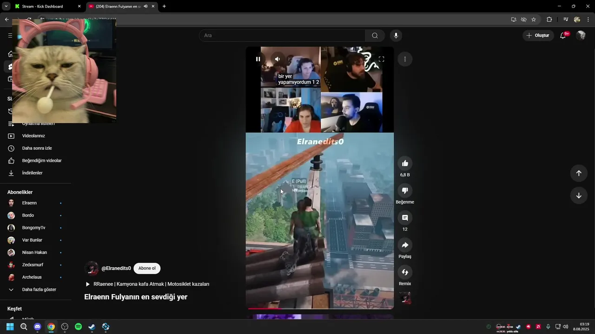Viewport: 595px width, 334px height.
Task: Click the YouTube search magnifier button
Action: click(x=375, y=35)
